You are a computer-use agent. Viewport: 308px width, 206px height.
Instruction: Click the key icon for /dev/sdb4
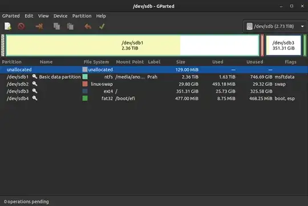pyautogui.click(x=35, y=98)
